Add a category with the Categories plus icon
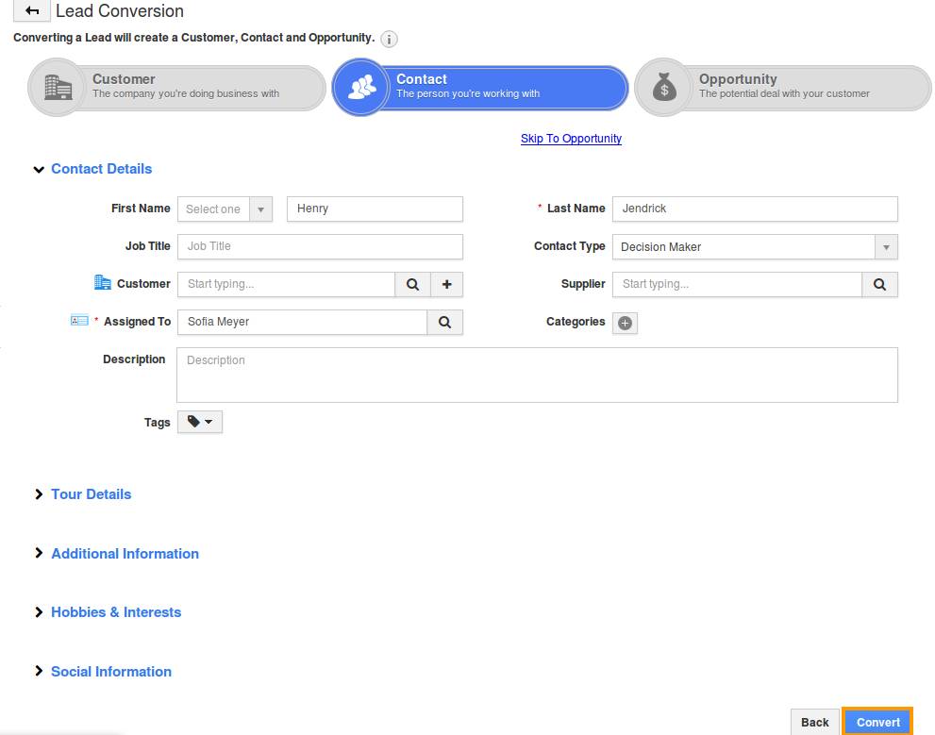 point(624,322)
